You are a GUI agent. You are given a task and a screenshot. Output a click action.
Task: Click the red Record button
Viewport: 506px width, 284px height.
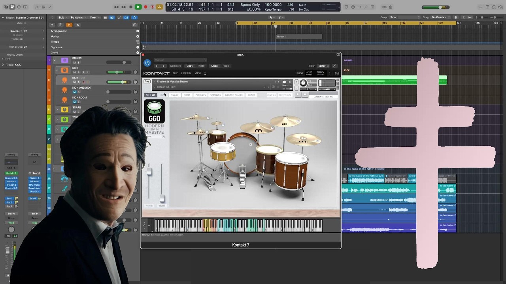(145, 7)
